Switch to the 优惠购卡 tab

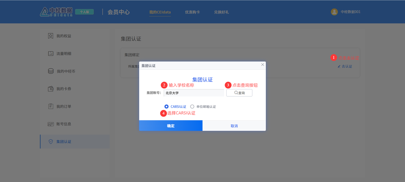(192, 12)
